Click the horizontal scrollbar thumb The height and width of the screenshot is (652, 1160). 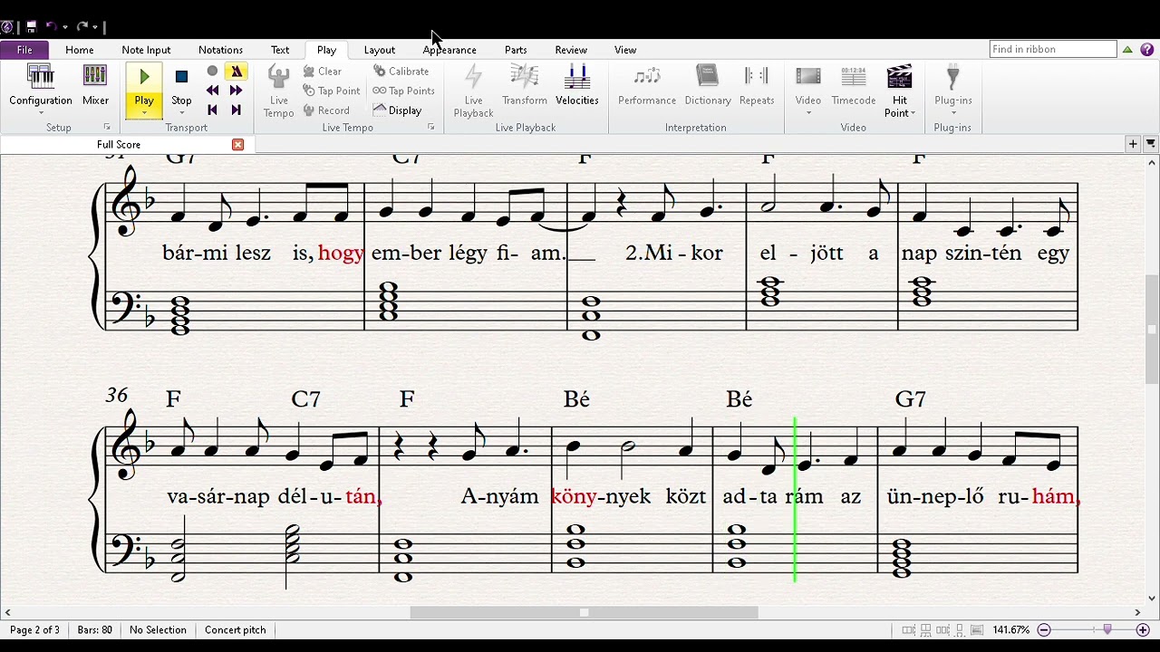(584, 613)
